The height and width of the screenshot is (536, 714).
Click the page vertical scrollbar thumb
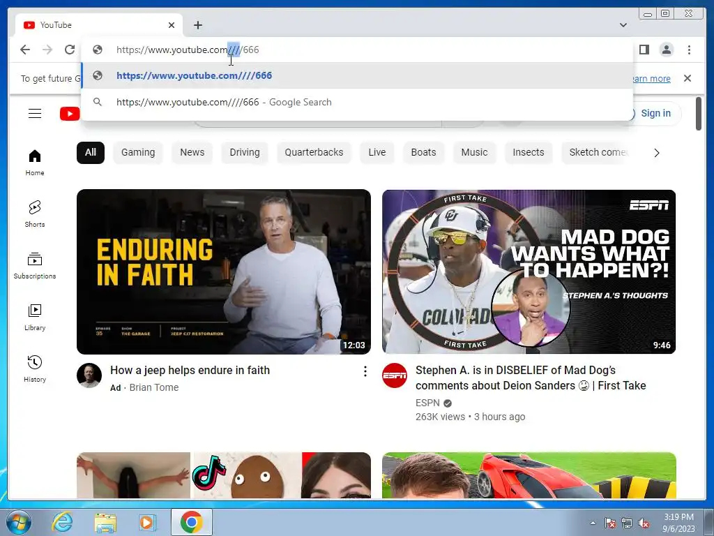pos(699,114)
